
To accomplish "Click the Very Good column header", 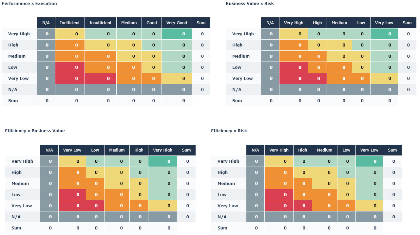I will pos(177,23).
